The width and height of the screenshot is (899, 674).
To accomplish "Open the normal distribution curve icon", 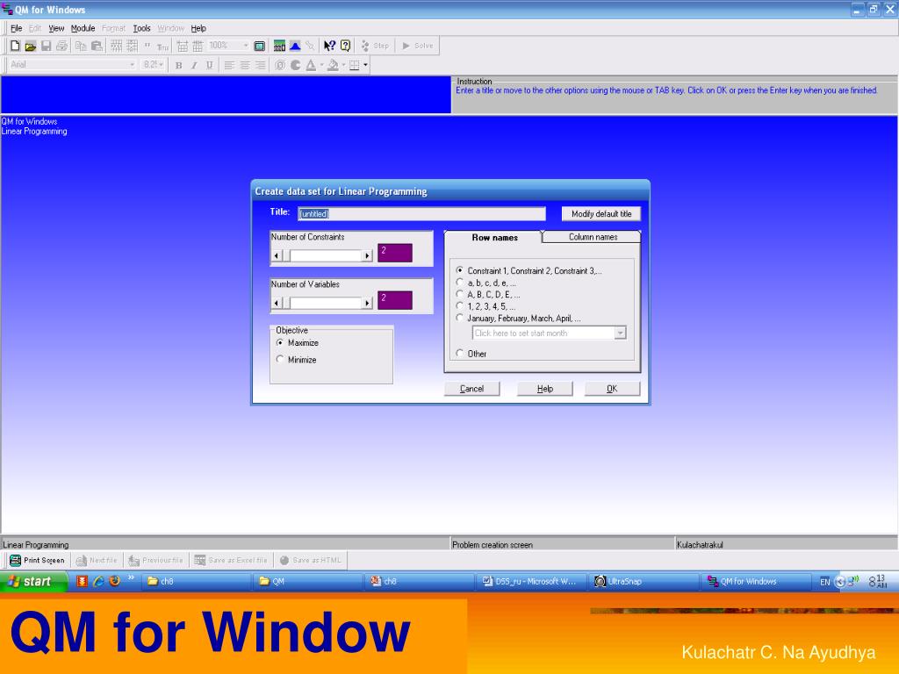I will [295, 46].
